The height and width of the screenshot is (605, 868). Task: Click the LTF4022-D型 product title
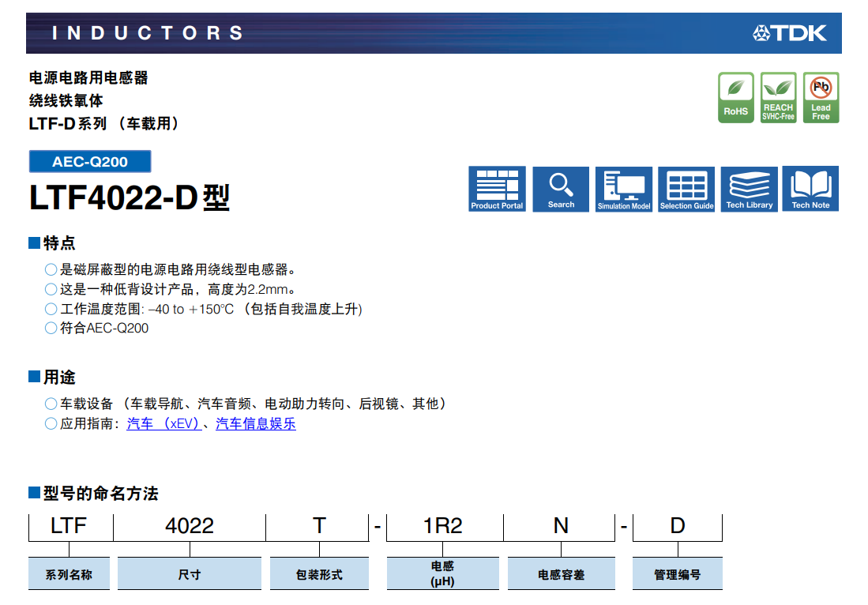[x=130, y=197]
